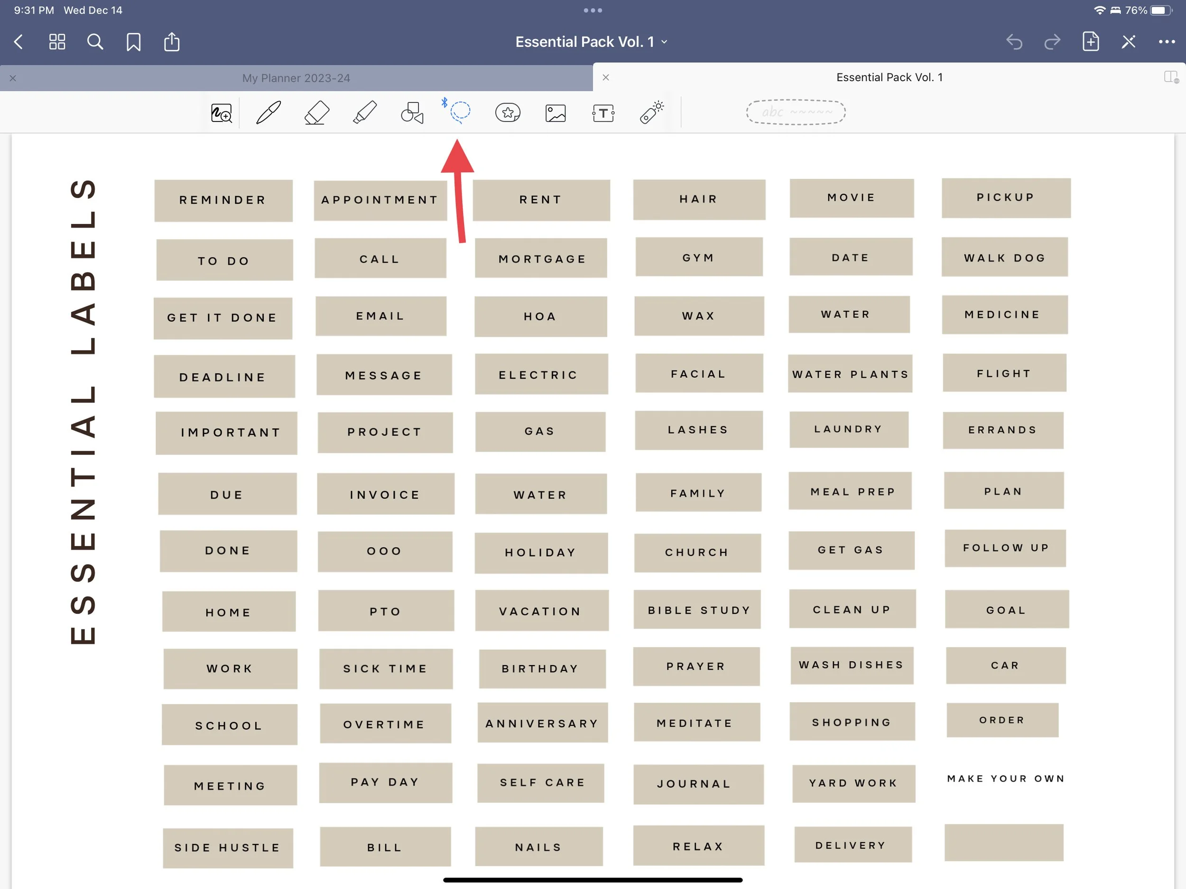Click the Essential Pack Vol. 1 tab
Screen dimensions: 1186x889
pyautogui.click(x=889, y=77)
